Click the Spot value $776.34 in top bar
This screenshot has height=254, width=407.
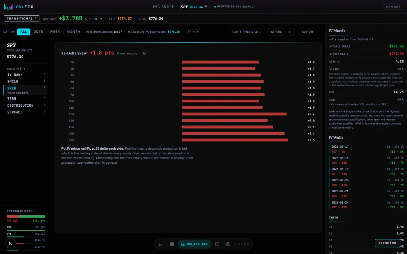pyautogui.click(x=156, y=19)
